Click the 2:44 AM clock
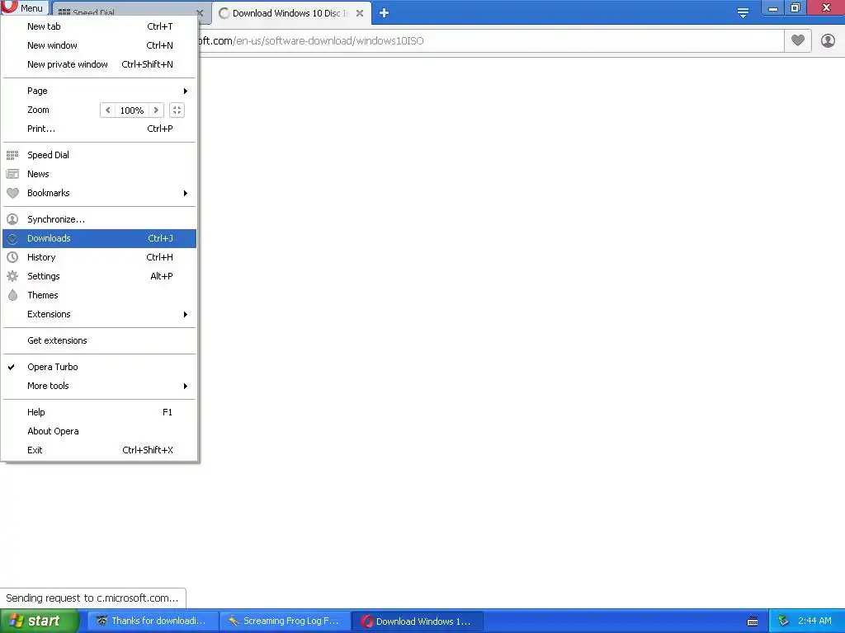845x633 pixels. (x=814, y=621)
